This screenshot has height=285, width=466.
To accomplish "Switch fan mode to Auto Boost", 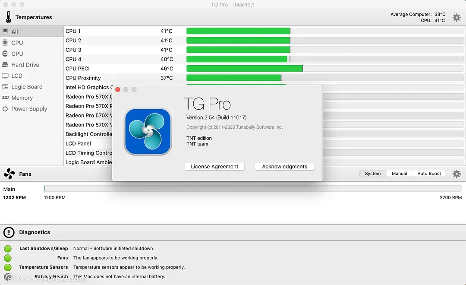I will pos(429,174).
